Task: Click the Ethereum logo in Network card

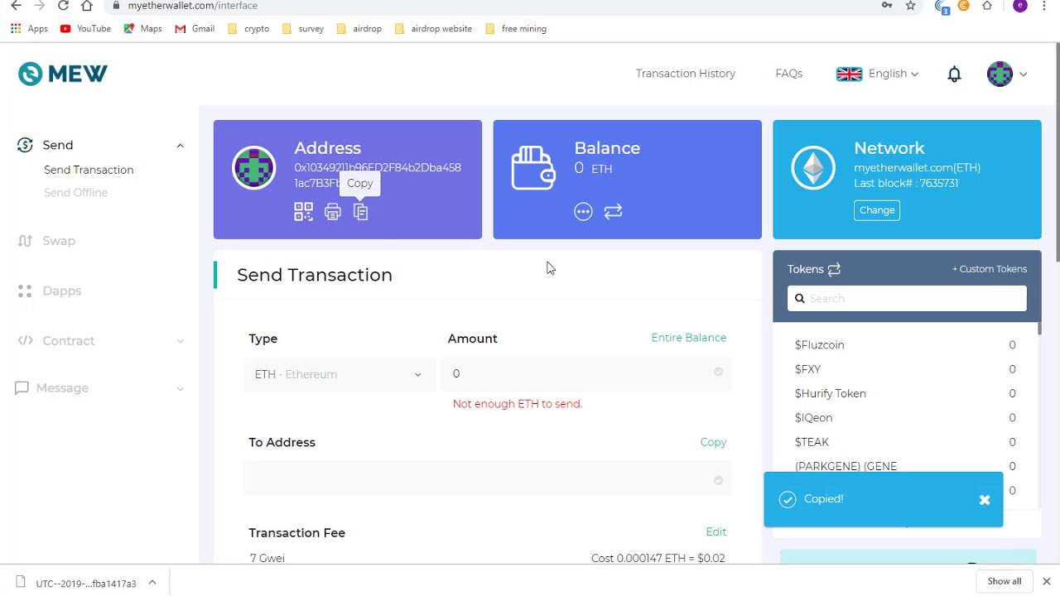Action: pos(813,168)
